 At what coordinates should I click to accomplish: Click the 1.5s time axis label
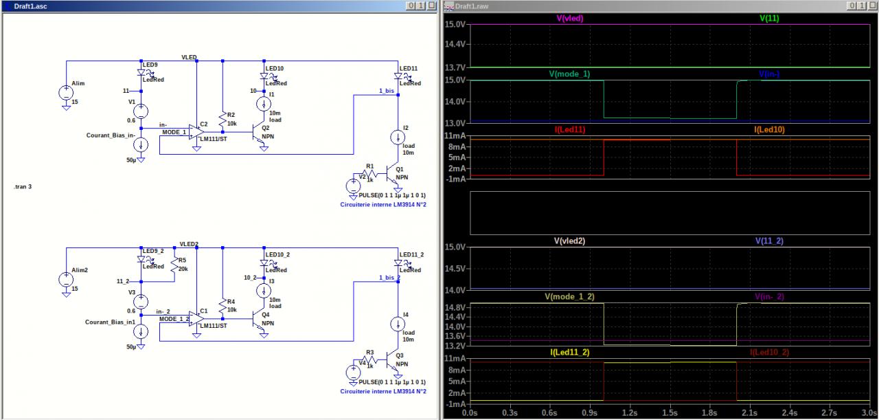coord(670,414)
